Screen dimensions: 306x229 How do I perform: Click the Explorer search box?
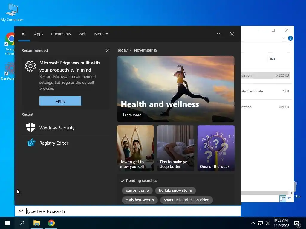(266, 48)
